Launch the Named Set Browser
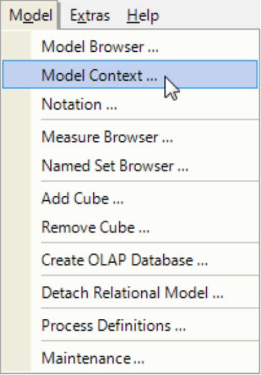This screenshot has width=261, height=375. click(x=130, y=165)
